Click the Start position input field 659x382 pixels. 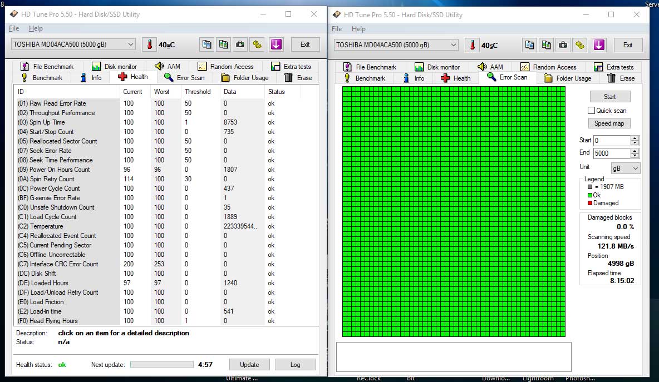click(x=612, y=141)
